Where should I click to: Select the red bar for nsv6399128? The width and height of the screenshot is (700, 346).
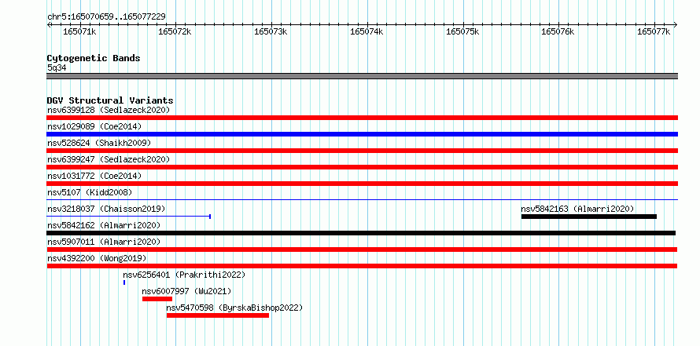tap(362, 118)
